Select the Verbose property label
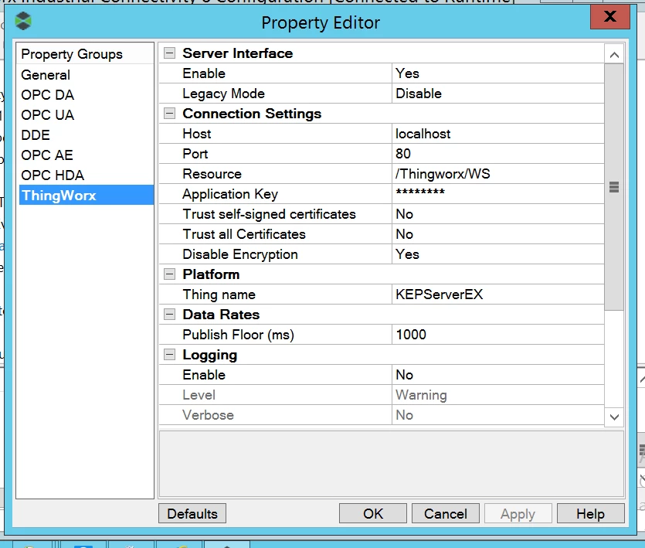 coord(208,415)
